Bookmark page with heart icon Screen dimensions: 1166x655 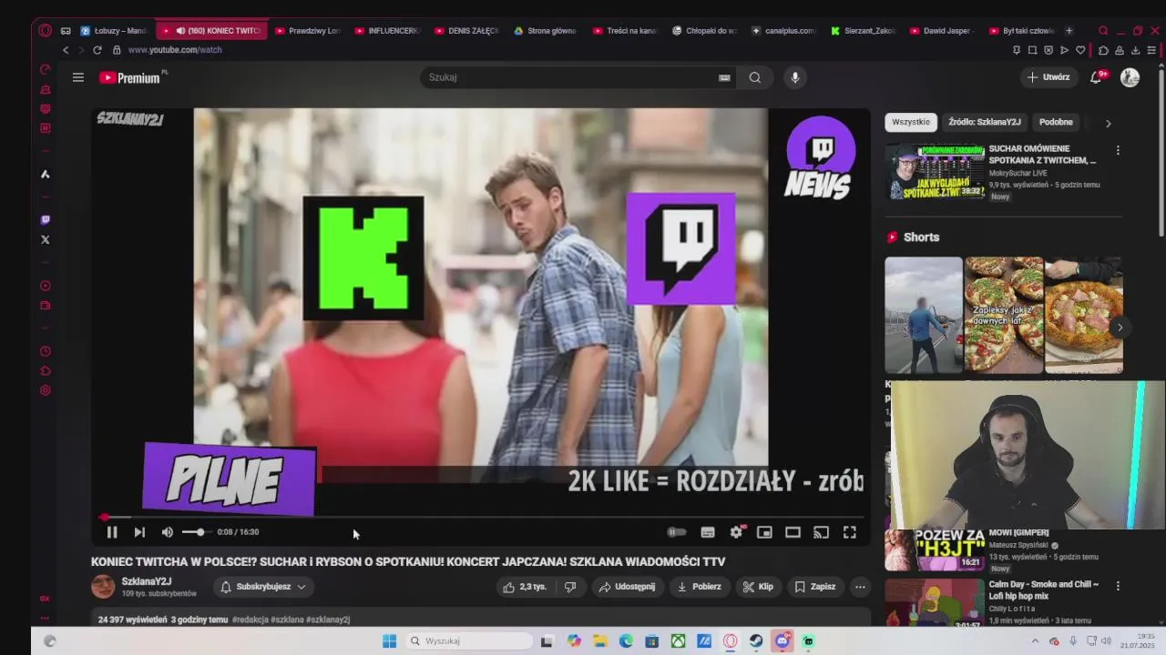tap(1080, 50)
